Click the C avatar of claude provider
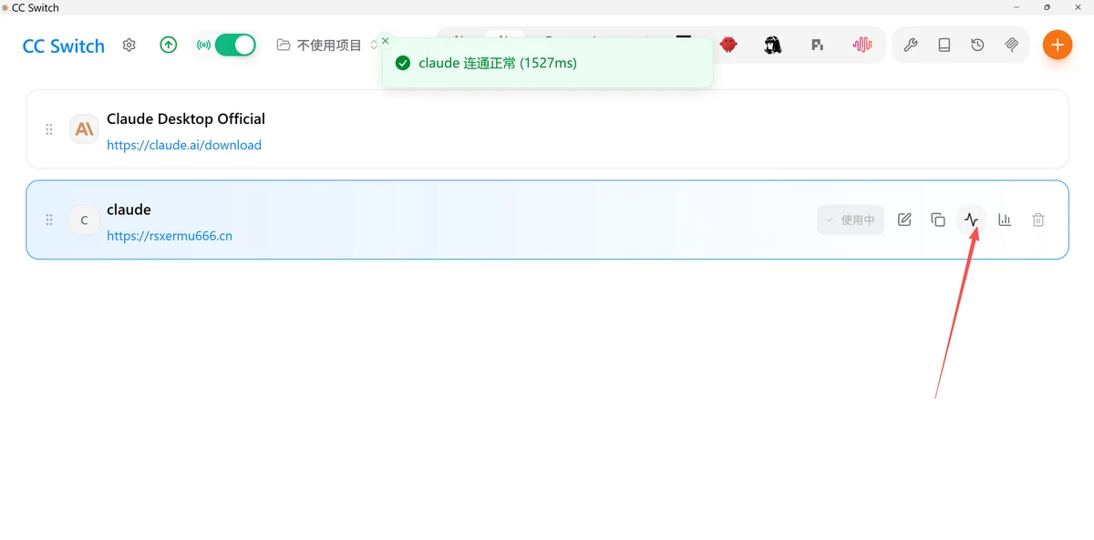This screenshot has height=540, width=1094. (x=84, y=220)
